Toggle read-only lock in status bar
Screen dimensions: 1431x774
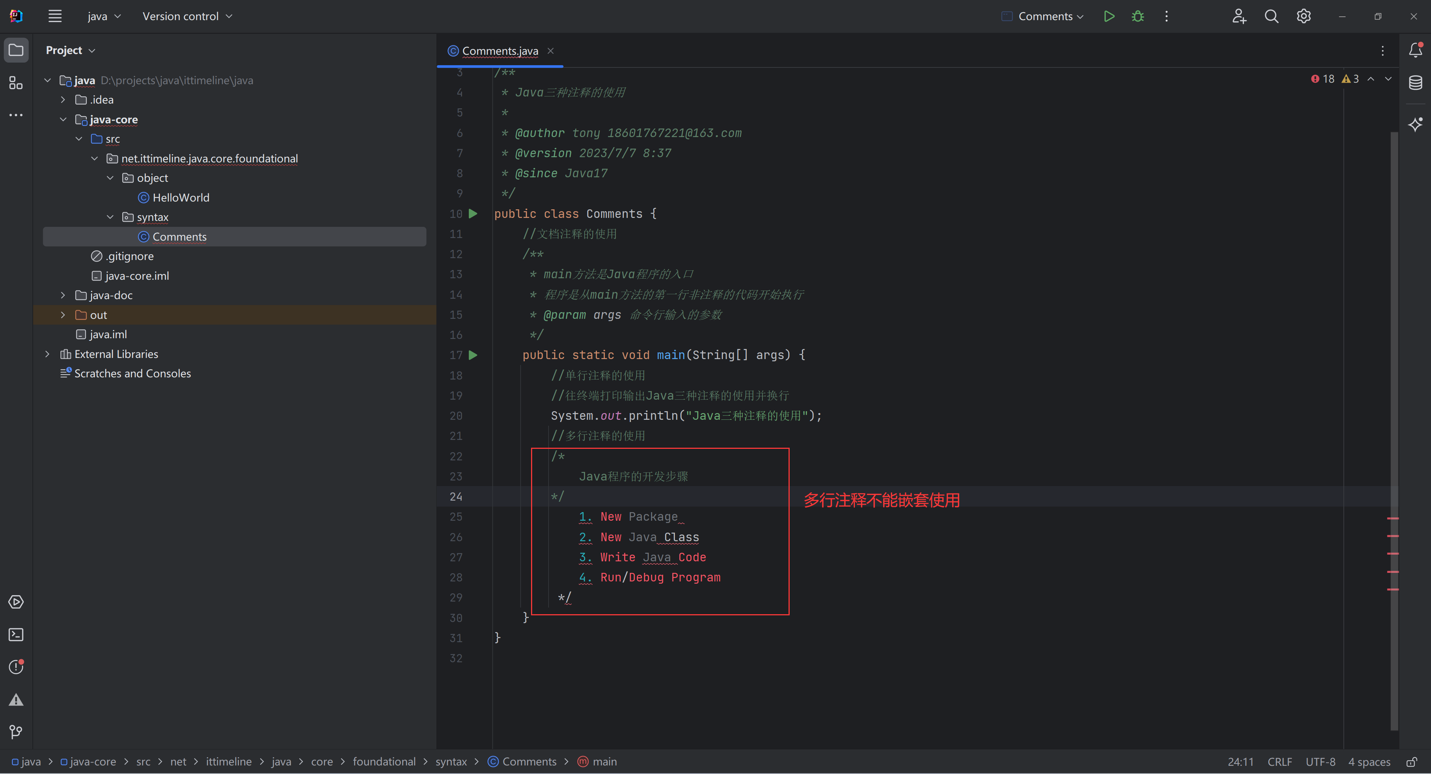point(1412,762)
